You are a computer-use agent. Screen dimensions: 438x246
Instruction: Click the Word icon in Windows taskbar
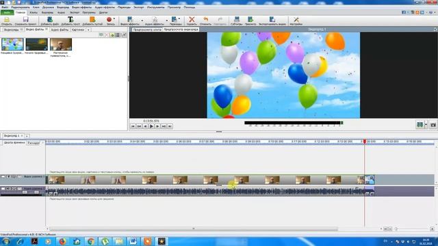click(x=133, y=241)
